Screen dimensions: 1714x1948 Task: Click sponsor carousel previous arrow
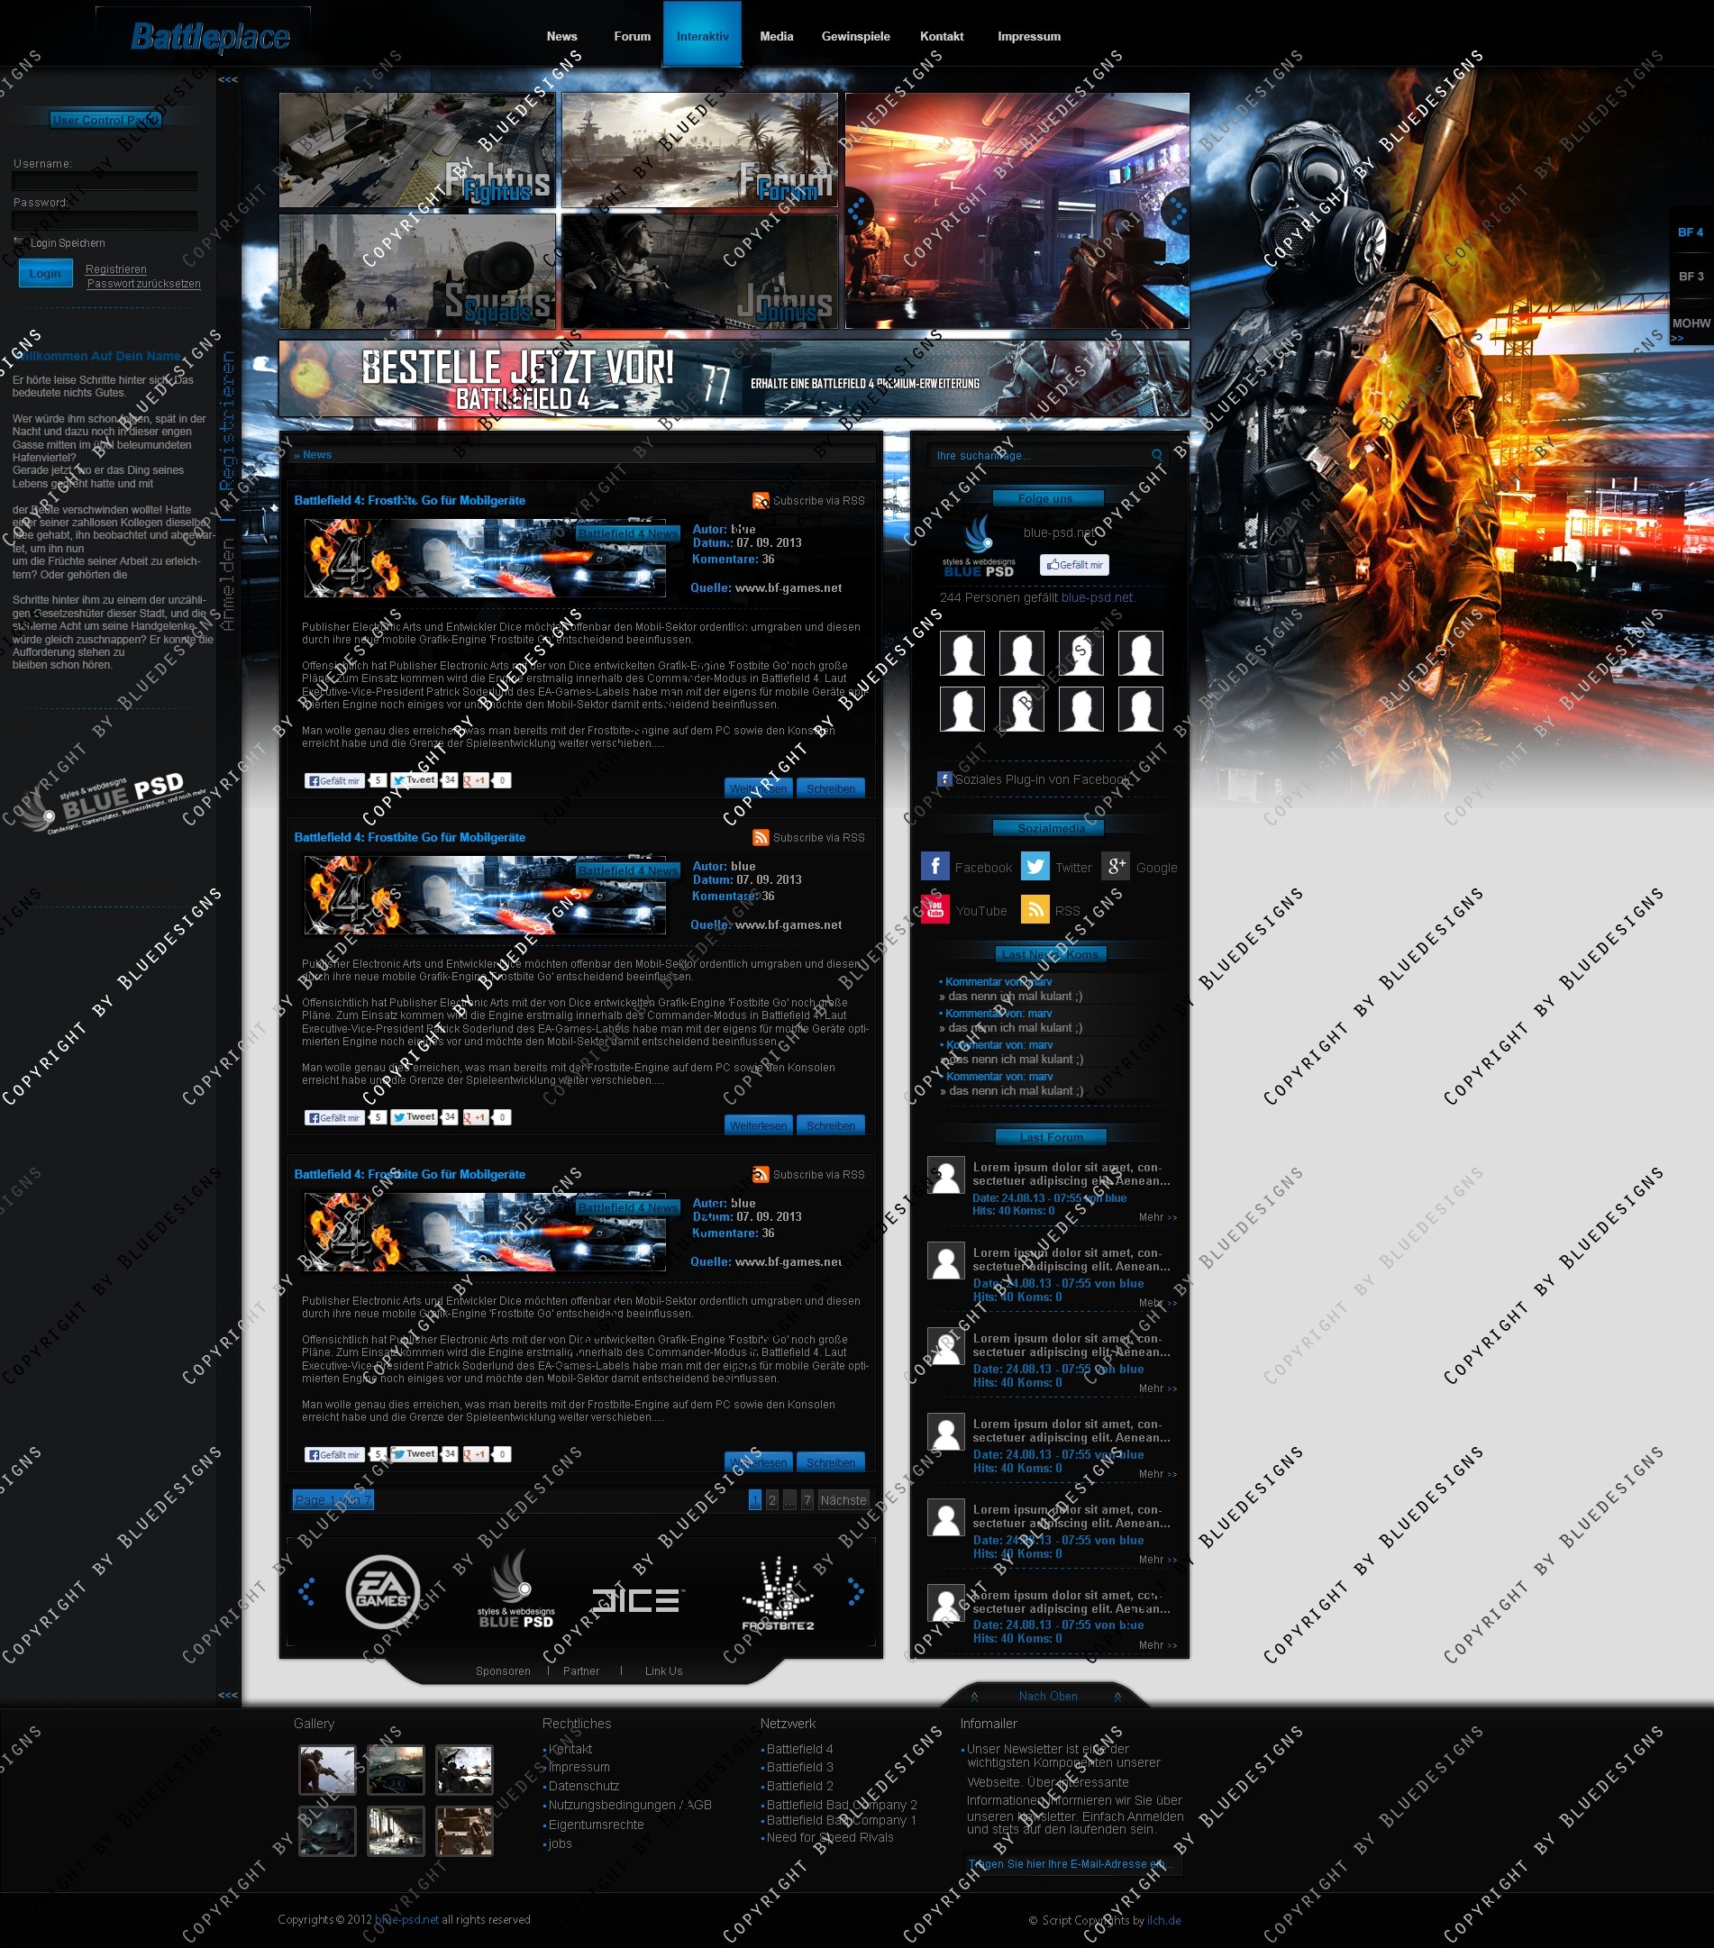[x=307, y=1591]
